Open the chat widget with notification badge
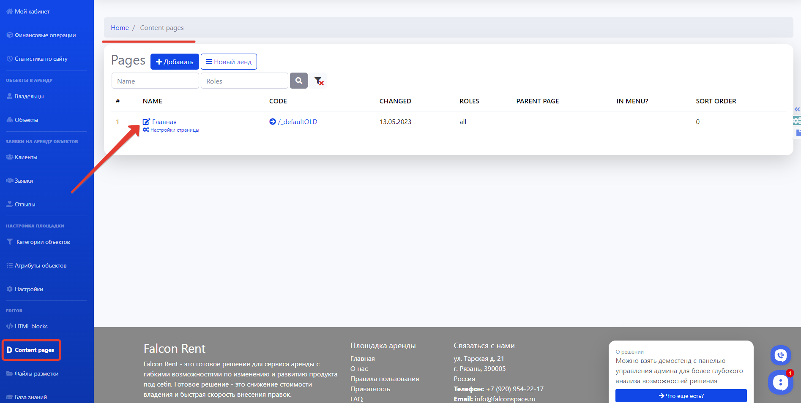Image resolution: width=801 pixels, height=403 pixels. click(x=780, y=382)
